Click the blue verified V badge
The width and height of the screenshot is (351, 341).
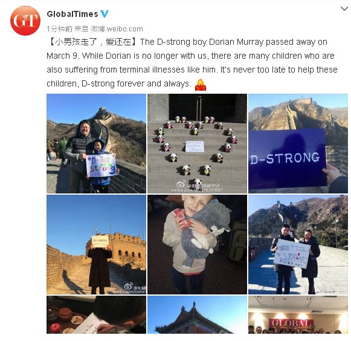coord(105,14)
